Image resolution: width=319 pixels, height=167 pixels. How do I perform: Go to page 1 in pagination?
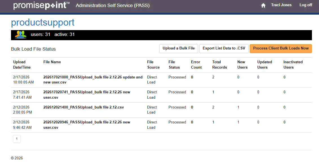pyautogui.click(x=17, y=139)
